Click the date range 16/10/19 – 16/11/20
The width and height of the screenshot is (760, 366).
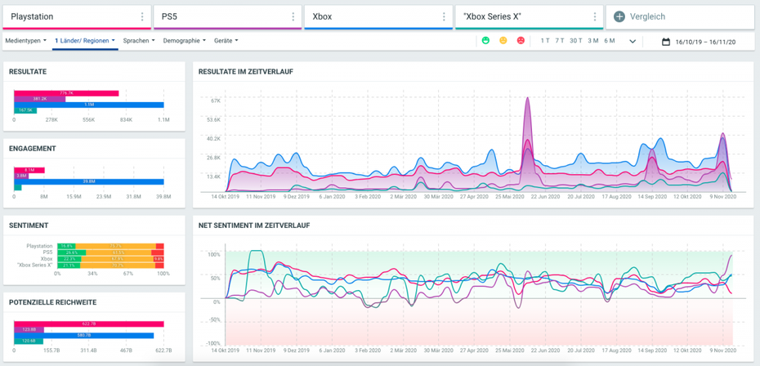[x=705, y=42]
